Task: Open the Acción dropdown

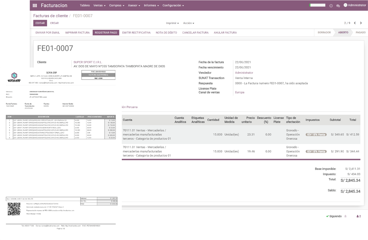Action: (x=188, y=23)
